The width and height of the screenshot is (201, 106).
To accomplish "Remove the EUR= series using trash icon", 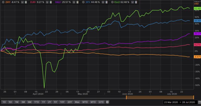I will (51, 2).
